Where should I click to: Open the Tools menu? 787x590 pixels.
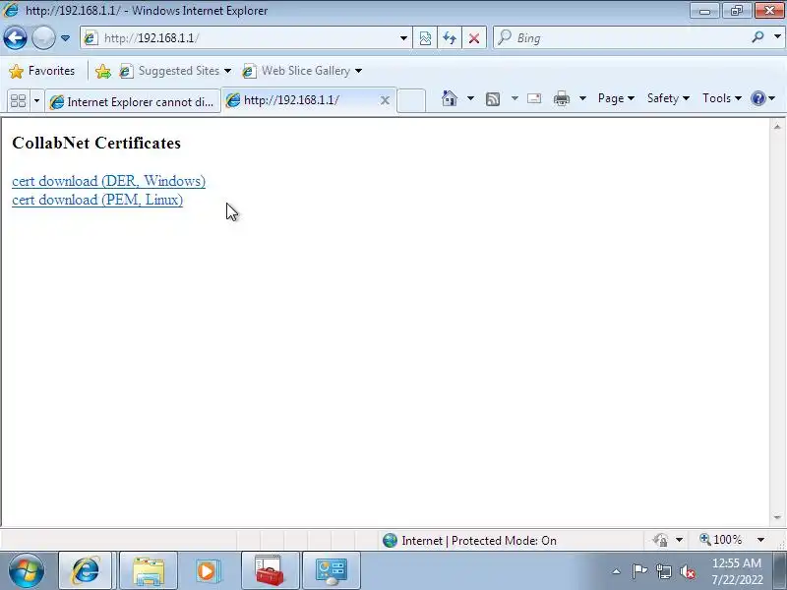click(722, 98)
